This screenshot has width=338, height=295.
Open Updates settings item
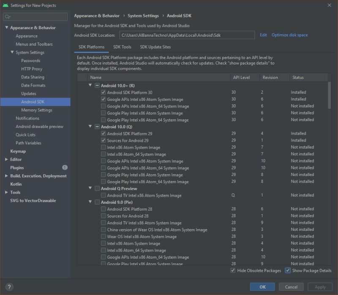click(28, 94)
